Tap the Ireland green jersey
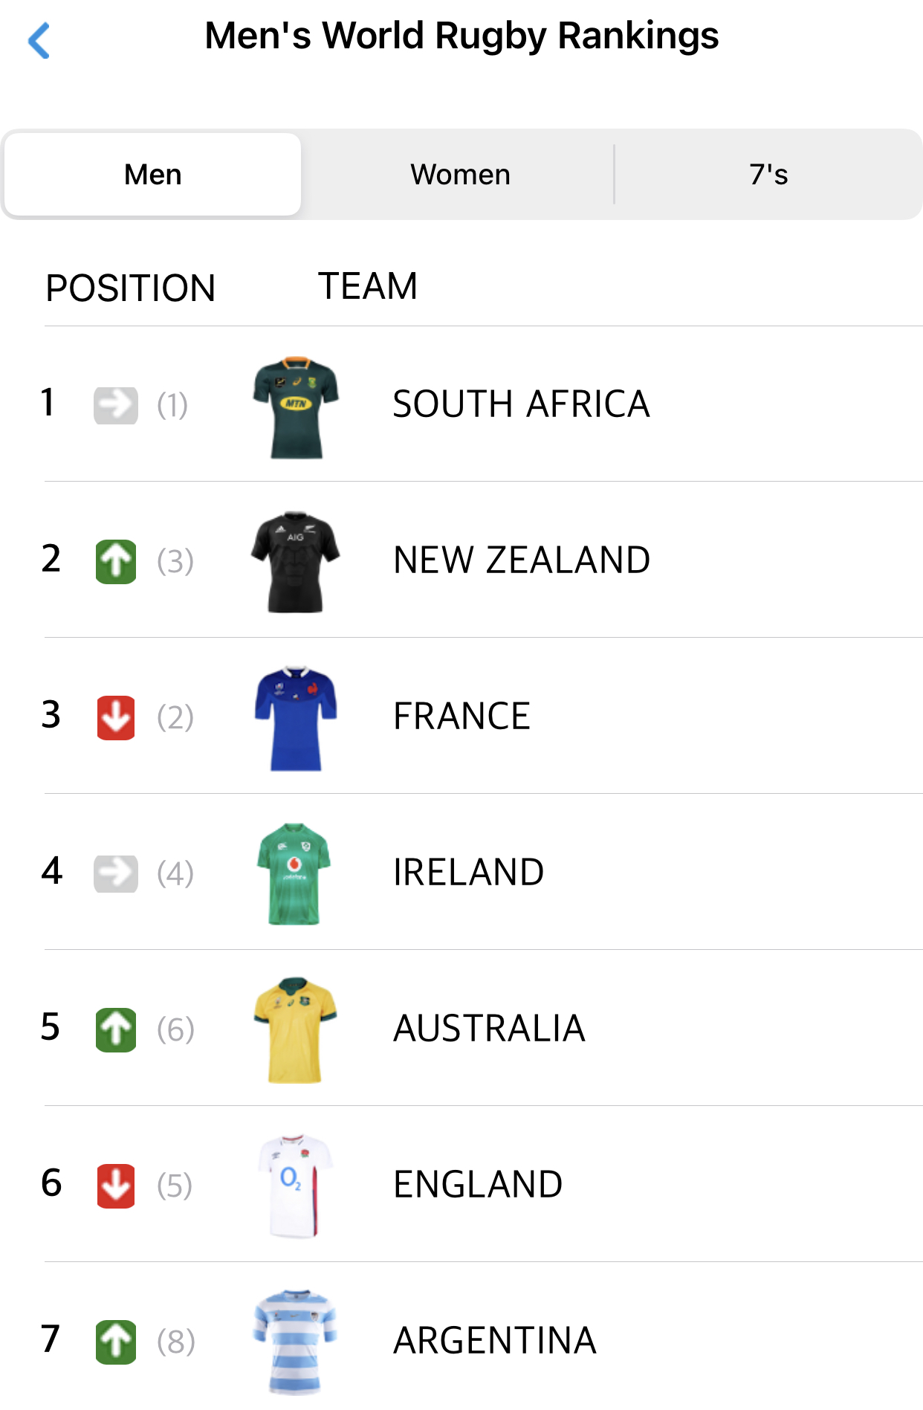Viewport: 923px width, 1410px height. pos(294,874)
